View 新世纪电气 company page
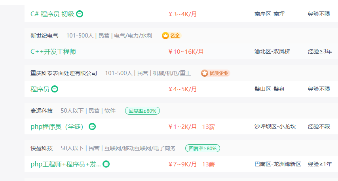This screenshot has height=181, width=338. (x=44, y=36)
